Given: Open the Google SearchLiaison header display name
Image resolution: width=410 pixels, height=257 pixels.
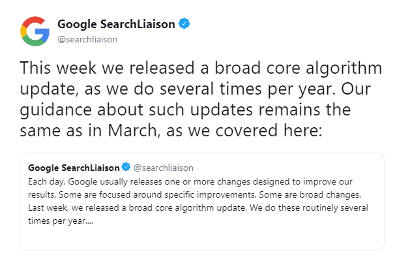Looking at the screenshot, I should tap(116, 24).
